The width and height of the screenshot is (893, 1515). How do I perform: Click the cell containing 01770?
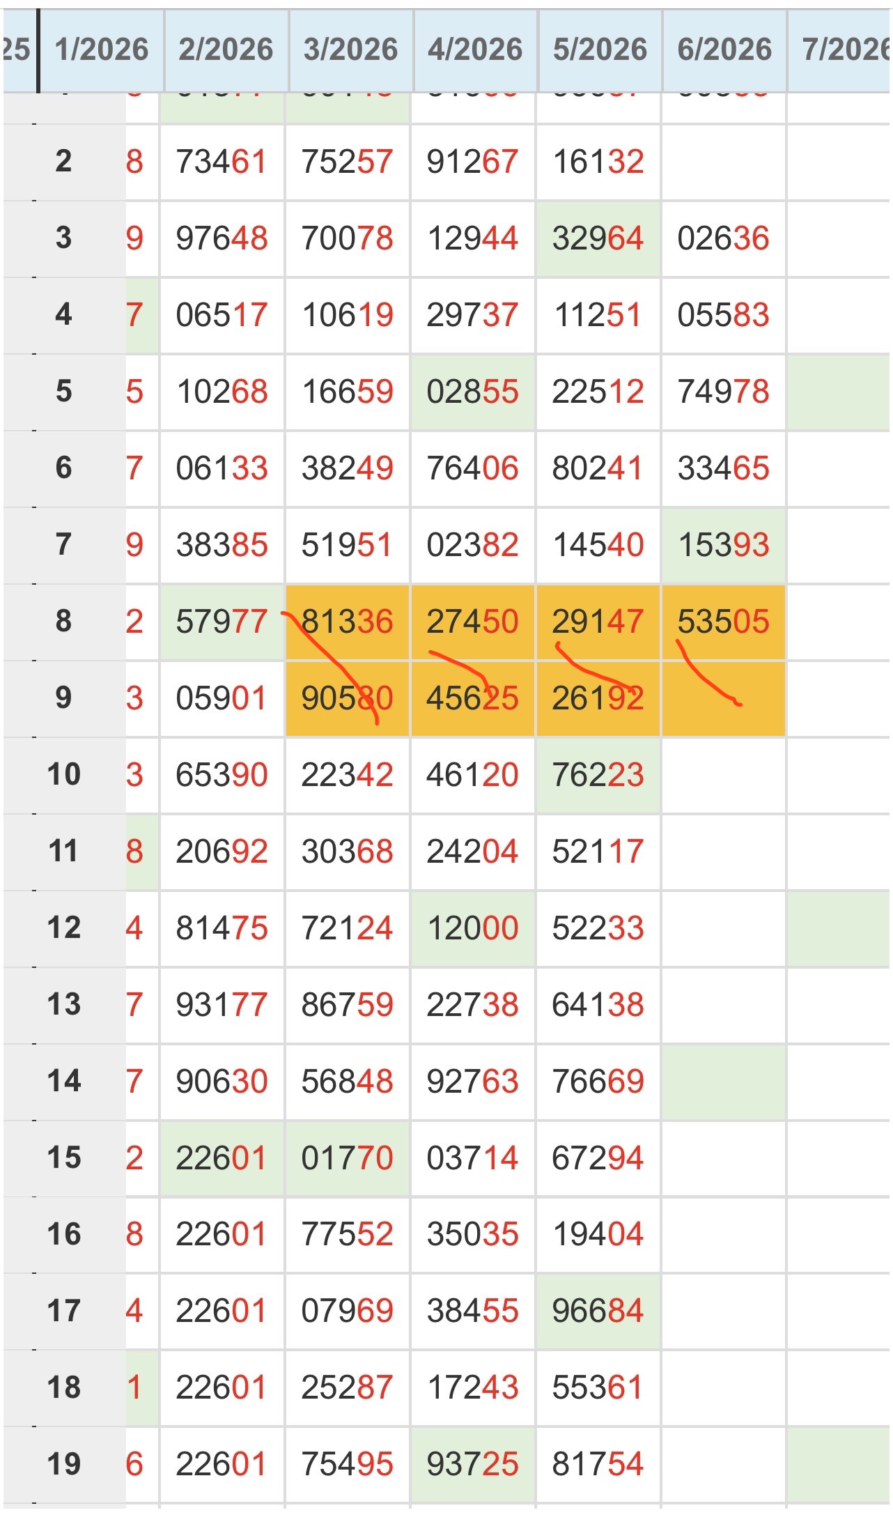coord(348,1158)
